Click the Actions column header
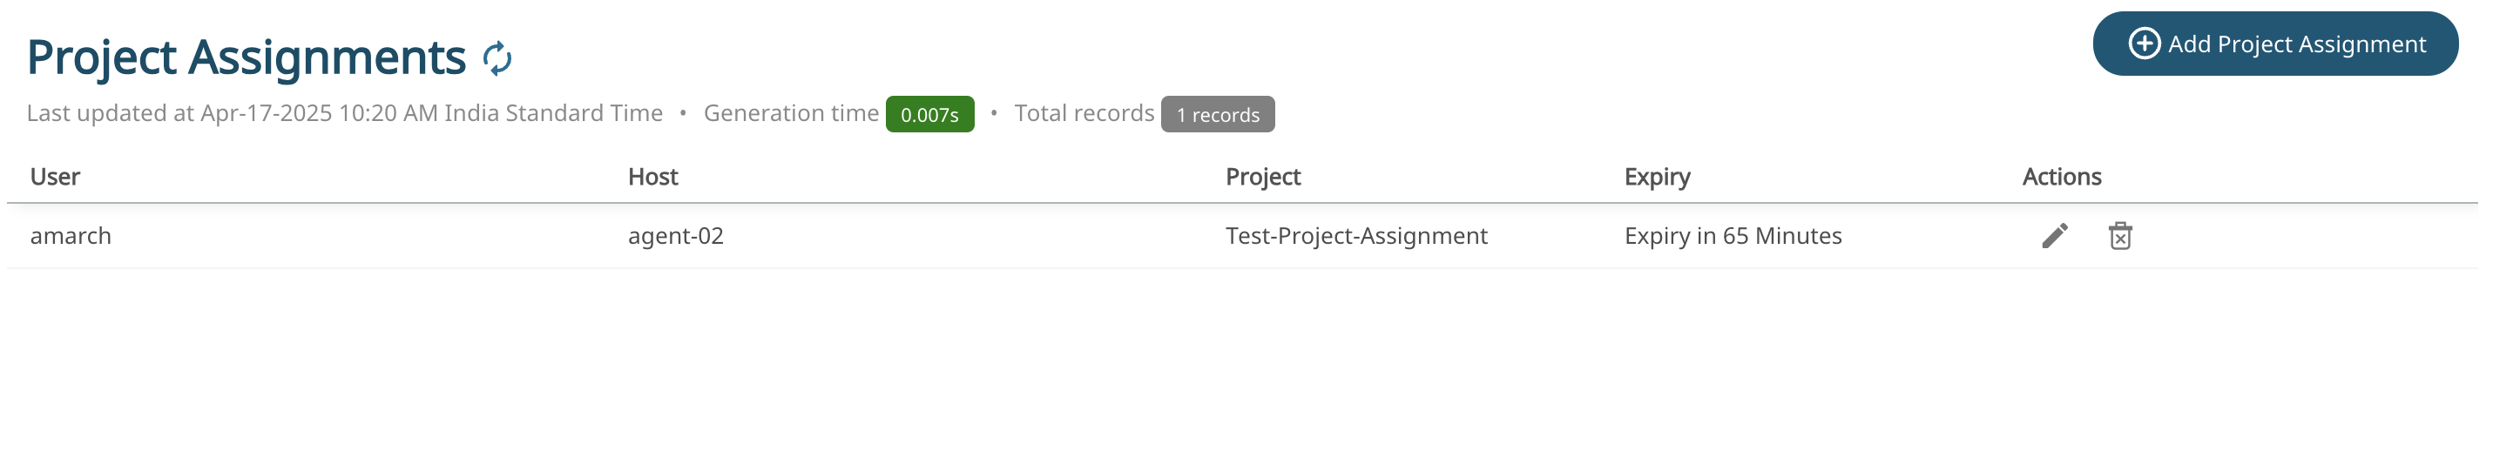 point(2061,177)
